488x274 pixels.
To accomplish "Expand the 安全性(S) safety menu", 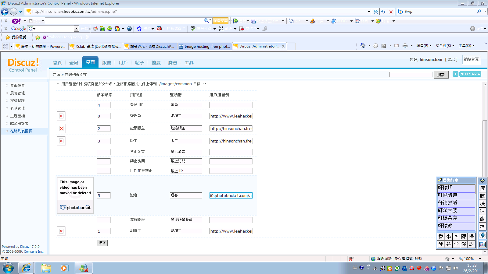I will [x=445, y=46].
